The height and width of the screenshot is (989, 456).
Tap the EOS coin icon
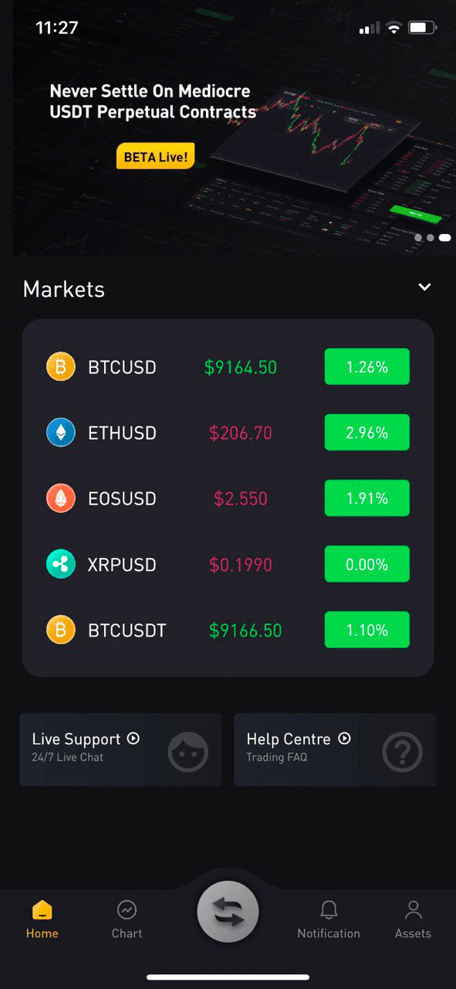[x=61, y=498]
